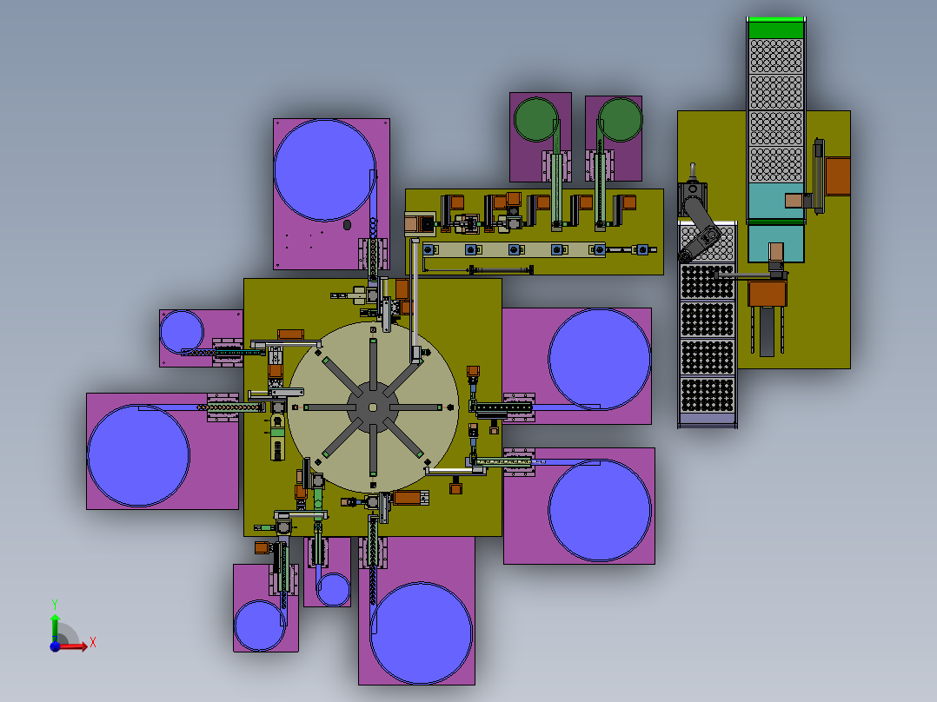Viewport: 937px width, 702px height.
Task: Select the small blue bowl feeder left of the main table
Action: [182, 332]
